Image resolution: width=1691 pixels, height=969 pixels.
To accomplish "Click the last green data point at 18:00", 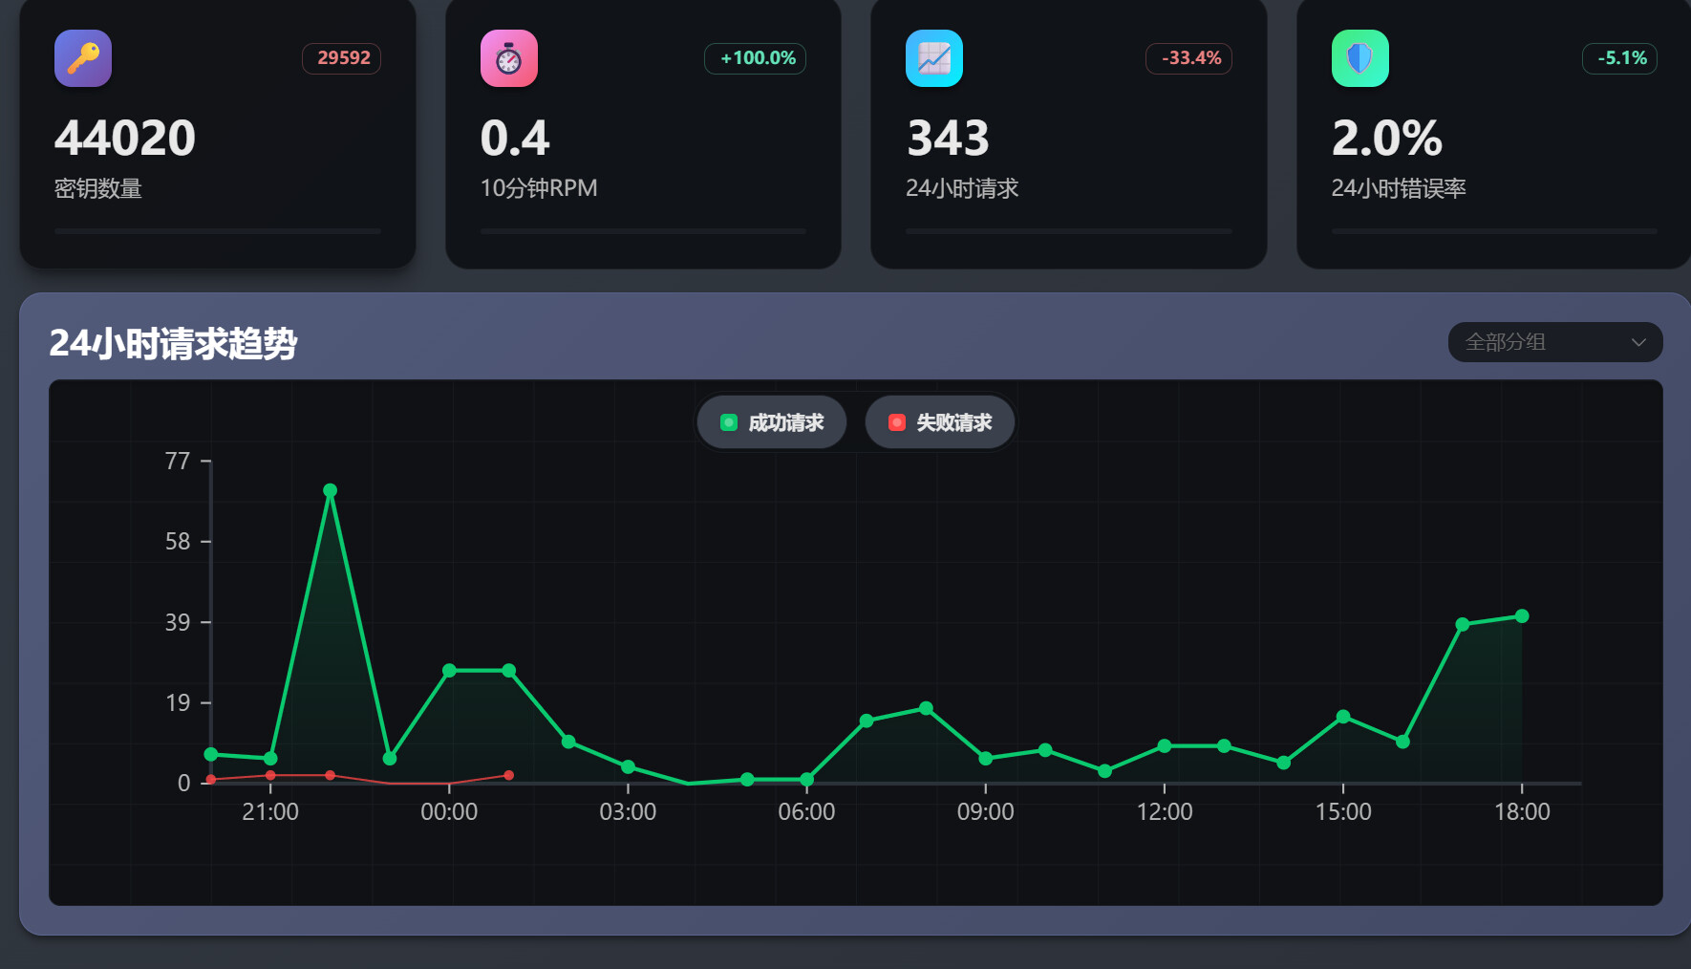I will tap(1522, 616).
